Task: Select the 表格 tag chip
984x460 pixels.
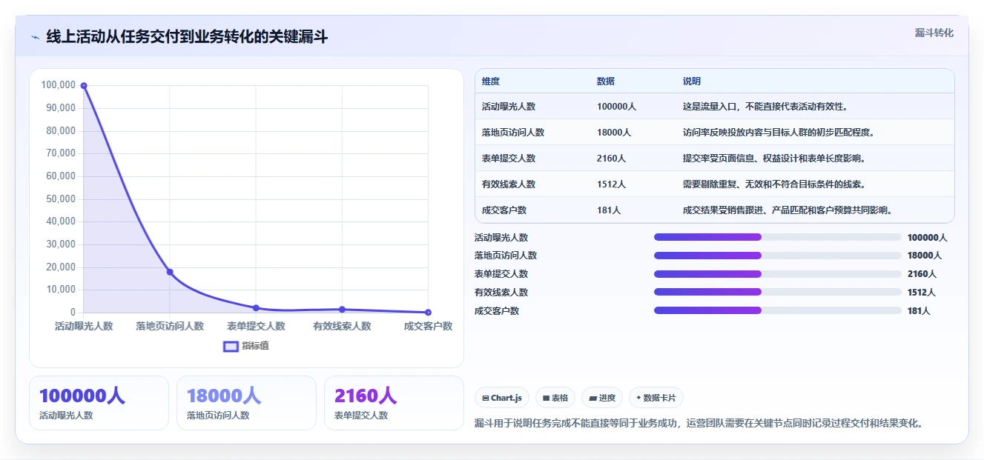Action: (x=555, y=398)
